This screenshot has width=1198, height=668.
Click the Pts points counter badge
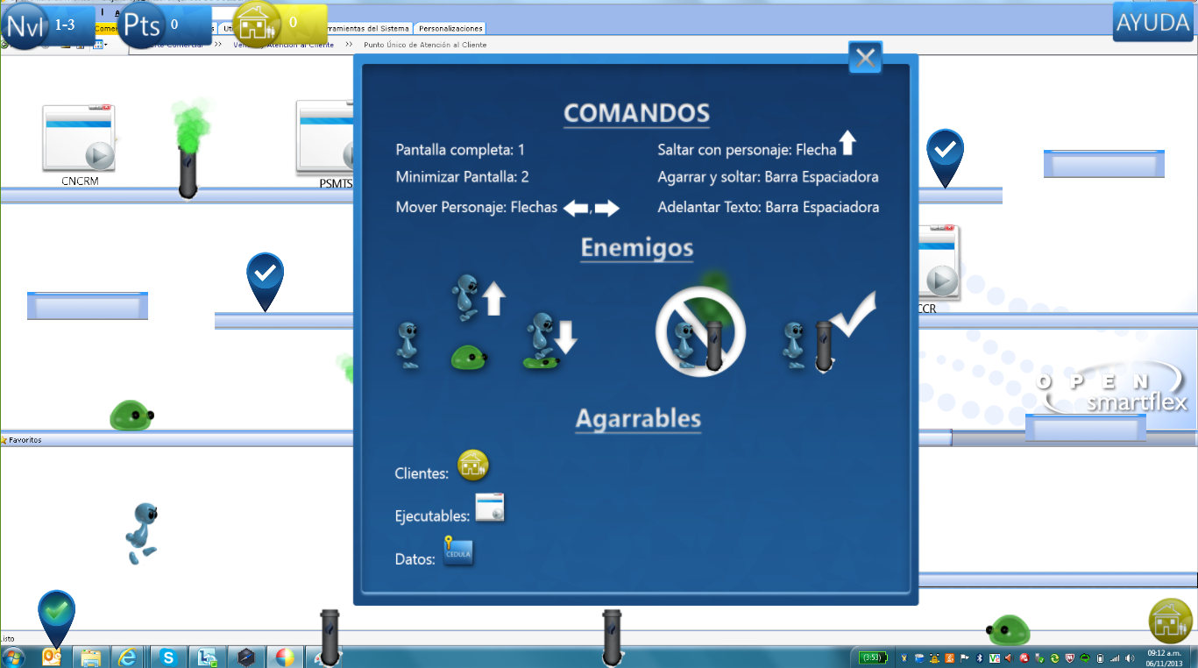point(144,25)
